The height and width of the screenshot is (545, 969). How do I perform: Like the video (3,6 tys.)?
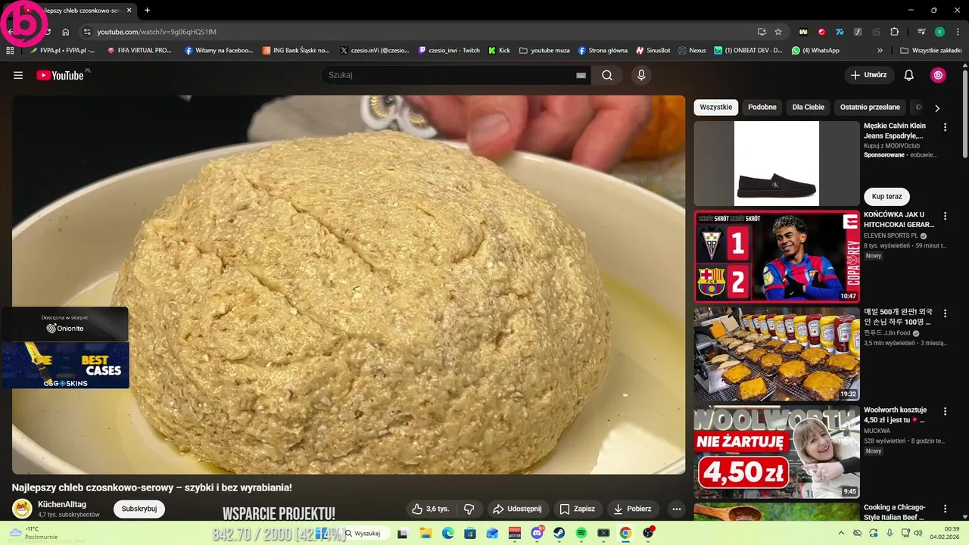431,509
